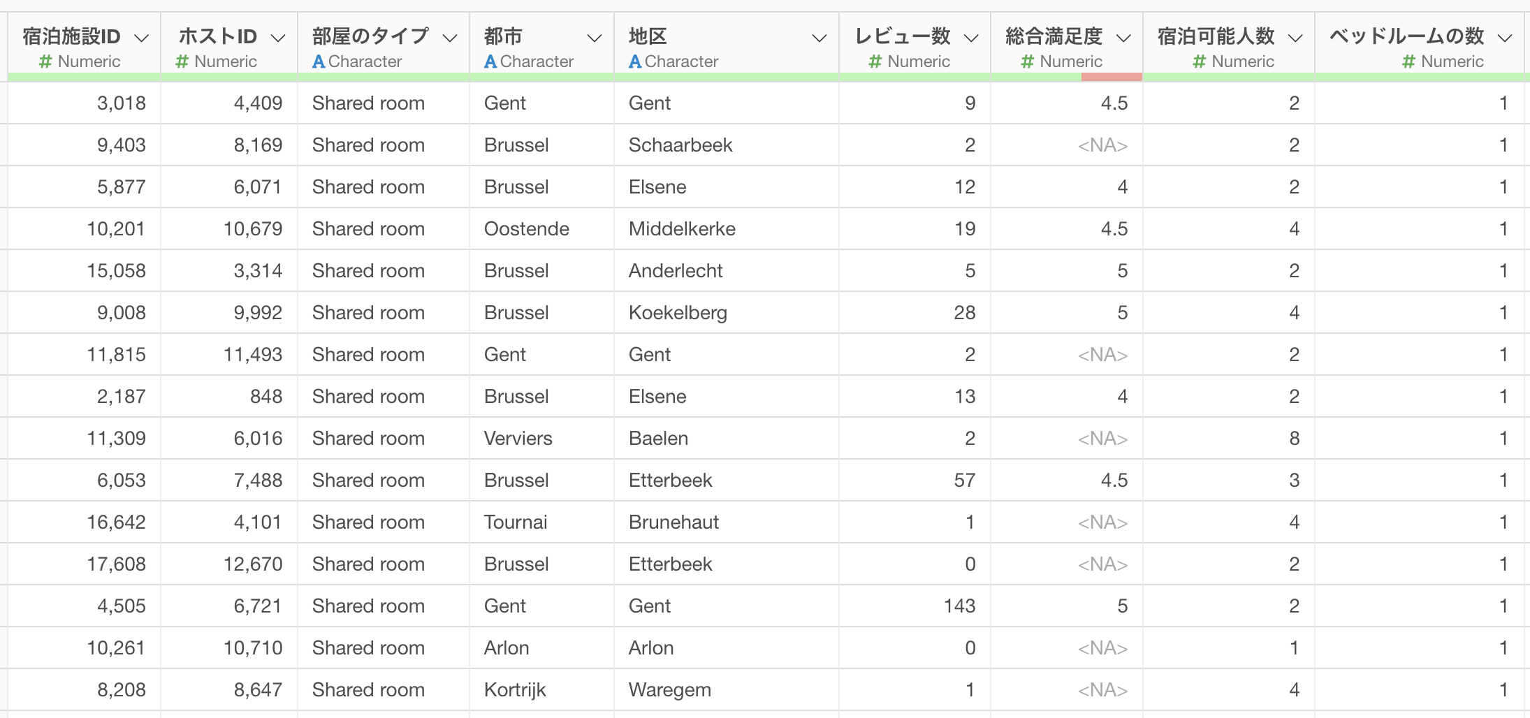
Task: Open the 地区 column dropdown chevron
Action: 819,38
